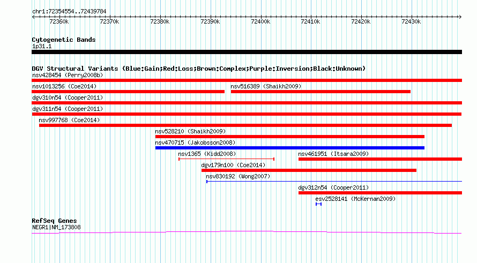Click the Cytogenetic Bands track title

tap(64, 40)
